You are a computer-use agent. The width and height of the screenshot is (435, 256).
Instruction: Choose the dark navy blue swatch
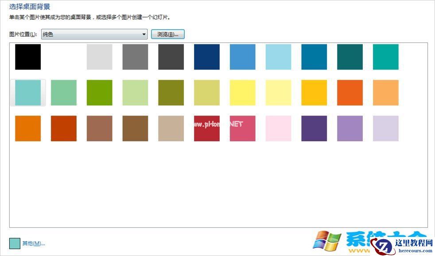tap(206, 57)
